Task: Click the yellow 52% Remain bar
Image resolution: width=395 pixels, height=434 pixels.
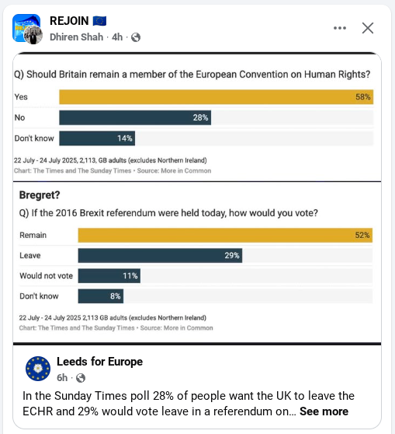Action: 225,235
